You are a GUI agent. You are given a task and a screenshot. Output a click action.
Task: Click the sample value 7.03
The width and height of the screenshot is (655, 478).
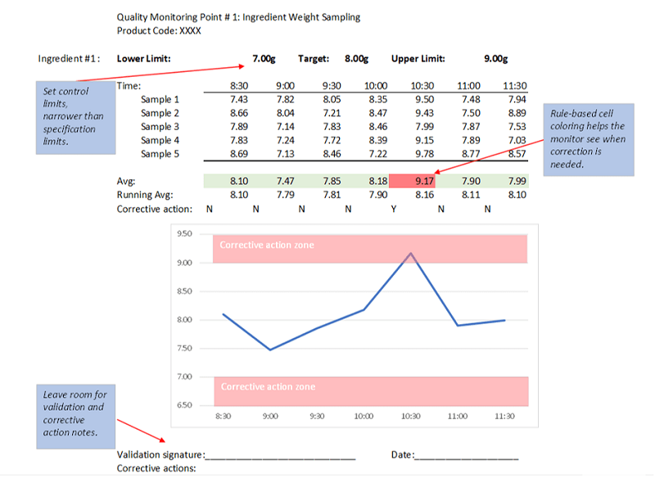517,140
